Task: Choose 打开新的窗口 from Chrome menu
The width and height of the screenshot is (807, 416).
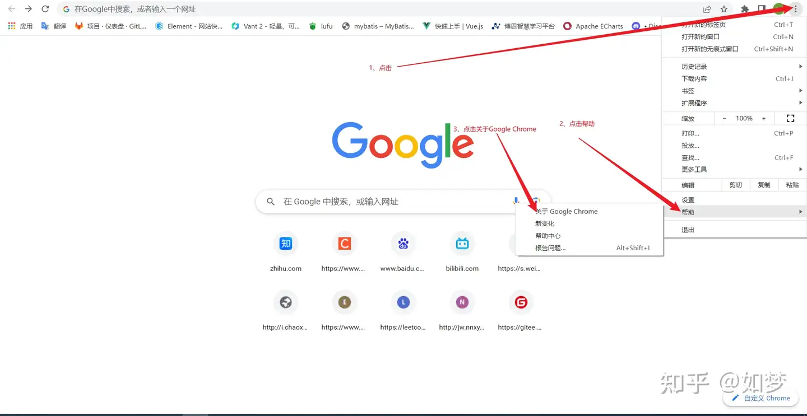Action: (734, 36)
